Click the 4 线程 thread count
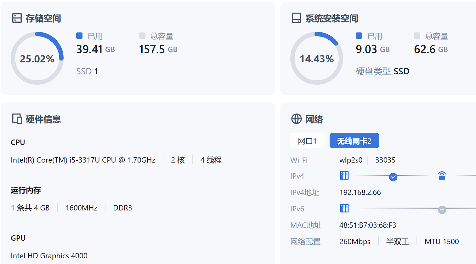The width and height of the screenshot is (476, 264). [x=211, y=160]
